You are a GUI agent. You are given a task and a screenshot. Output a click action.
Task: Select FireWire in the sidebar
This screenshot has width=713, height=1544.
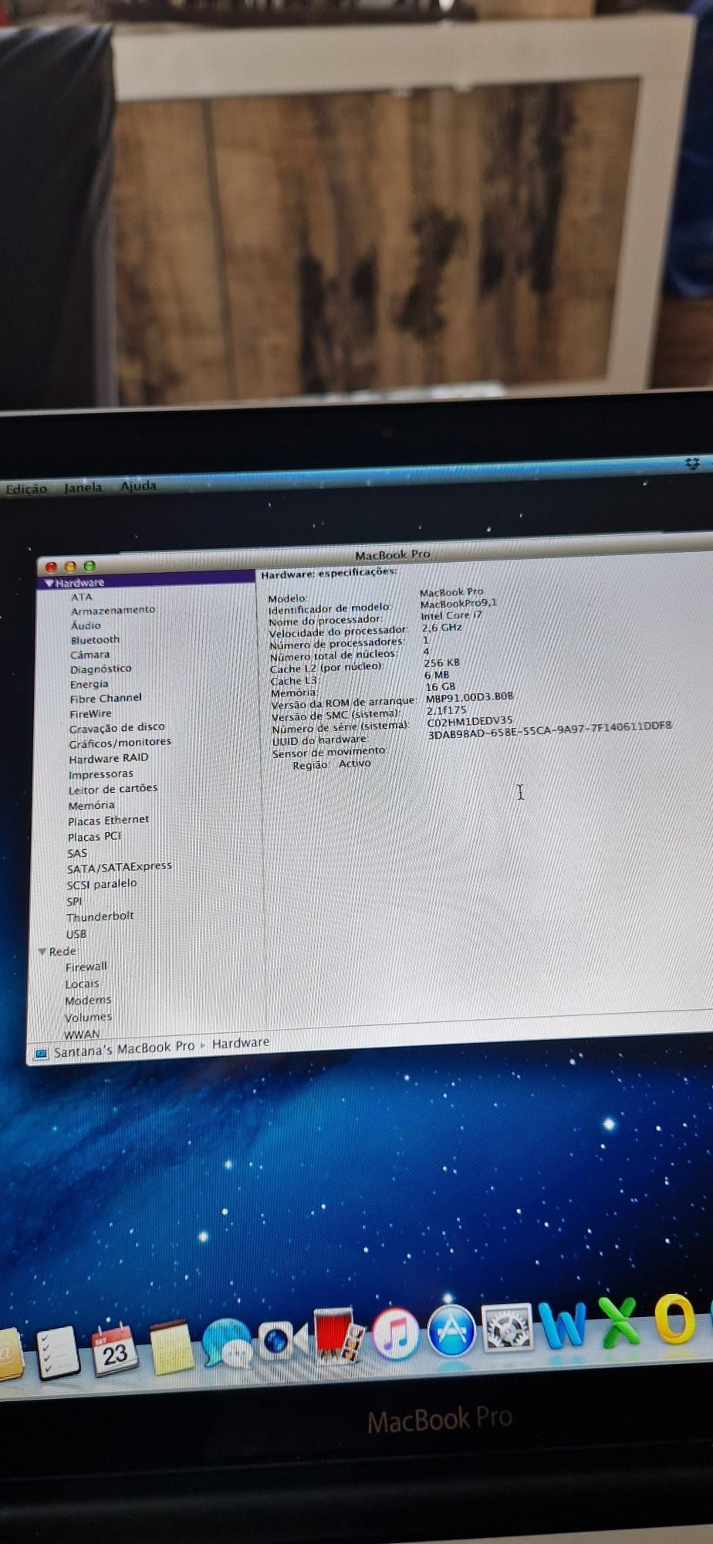pyautogui.click(x=90, y=714)
